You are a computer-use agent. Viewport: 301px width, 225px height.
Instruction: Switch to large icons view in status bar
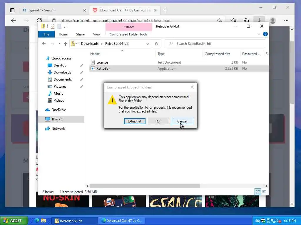click(x=264, y=192)
